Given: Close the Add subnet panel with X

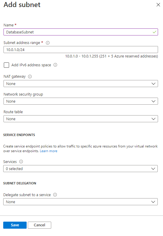Looking at the screenshot, I should 158,5.
